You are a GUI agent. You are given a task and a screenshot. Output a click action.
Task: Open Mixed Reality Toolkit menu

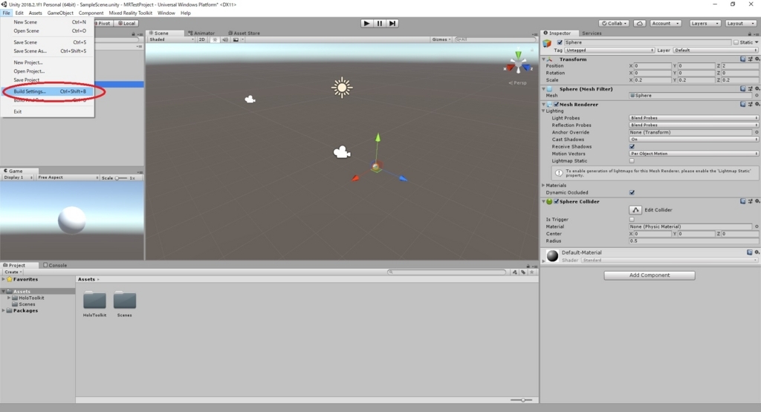131,13
